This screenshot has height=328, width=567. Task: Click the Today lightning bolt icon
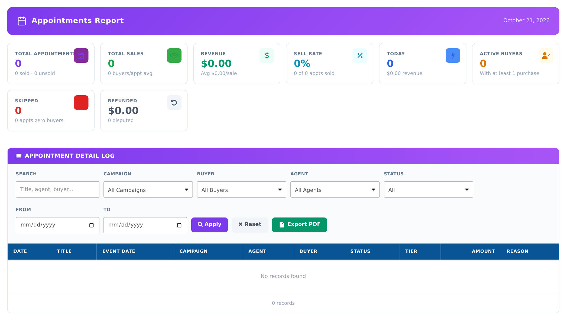(x=453, y=55)
